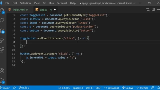Open the Edit menu
Screen dimensions: 160x90
click(15, 3)
